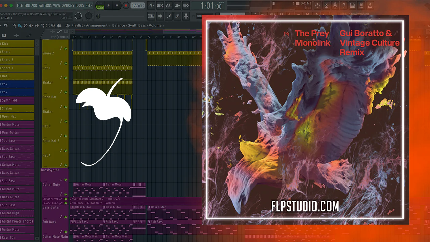The height and width of the screenshot is (242, 430).
Task: Stop playback with the Stop button
Action: (x=117, y=6)
